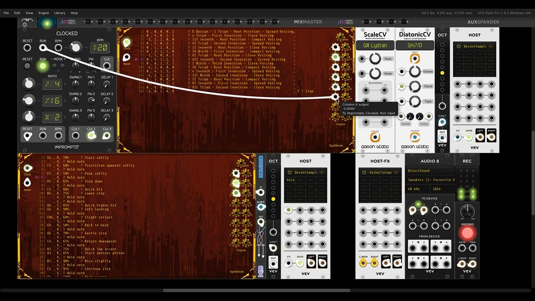Open the DirectSound driver menu on Audio 8

tap(430, 171)
